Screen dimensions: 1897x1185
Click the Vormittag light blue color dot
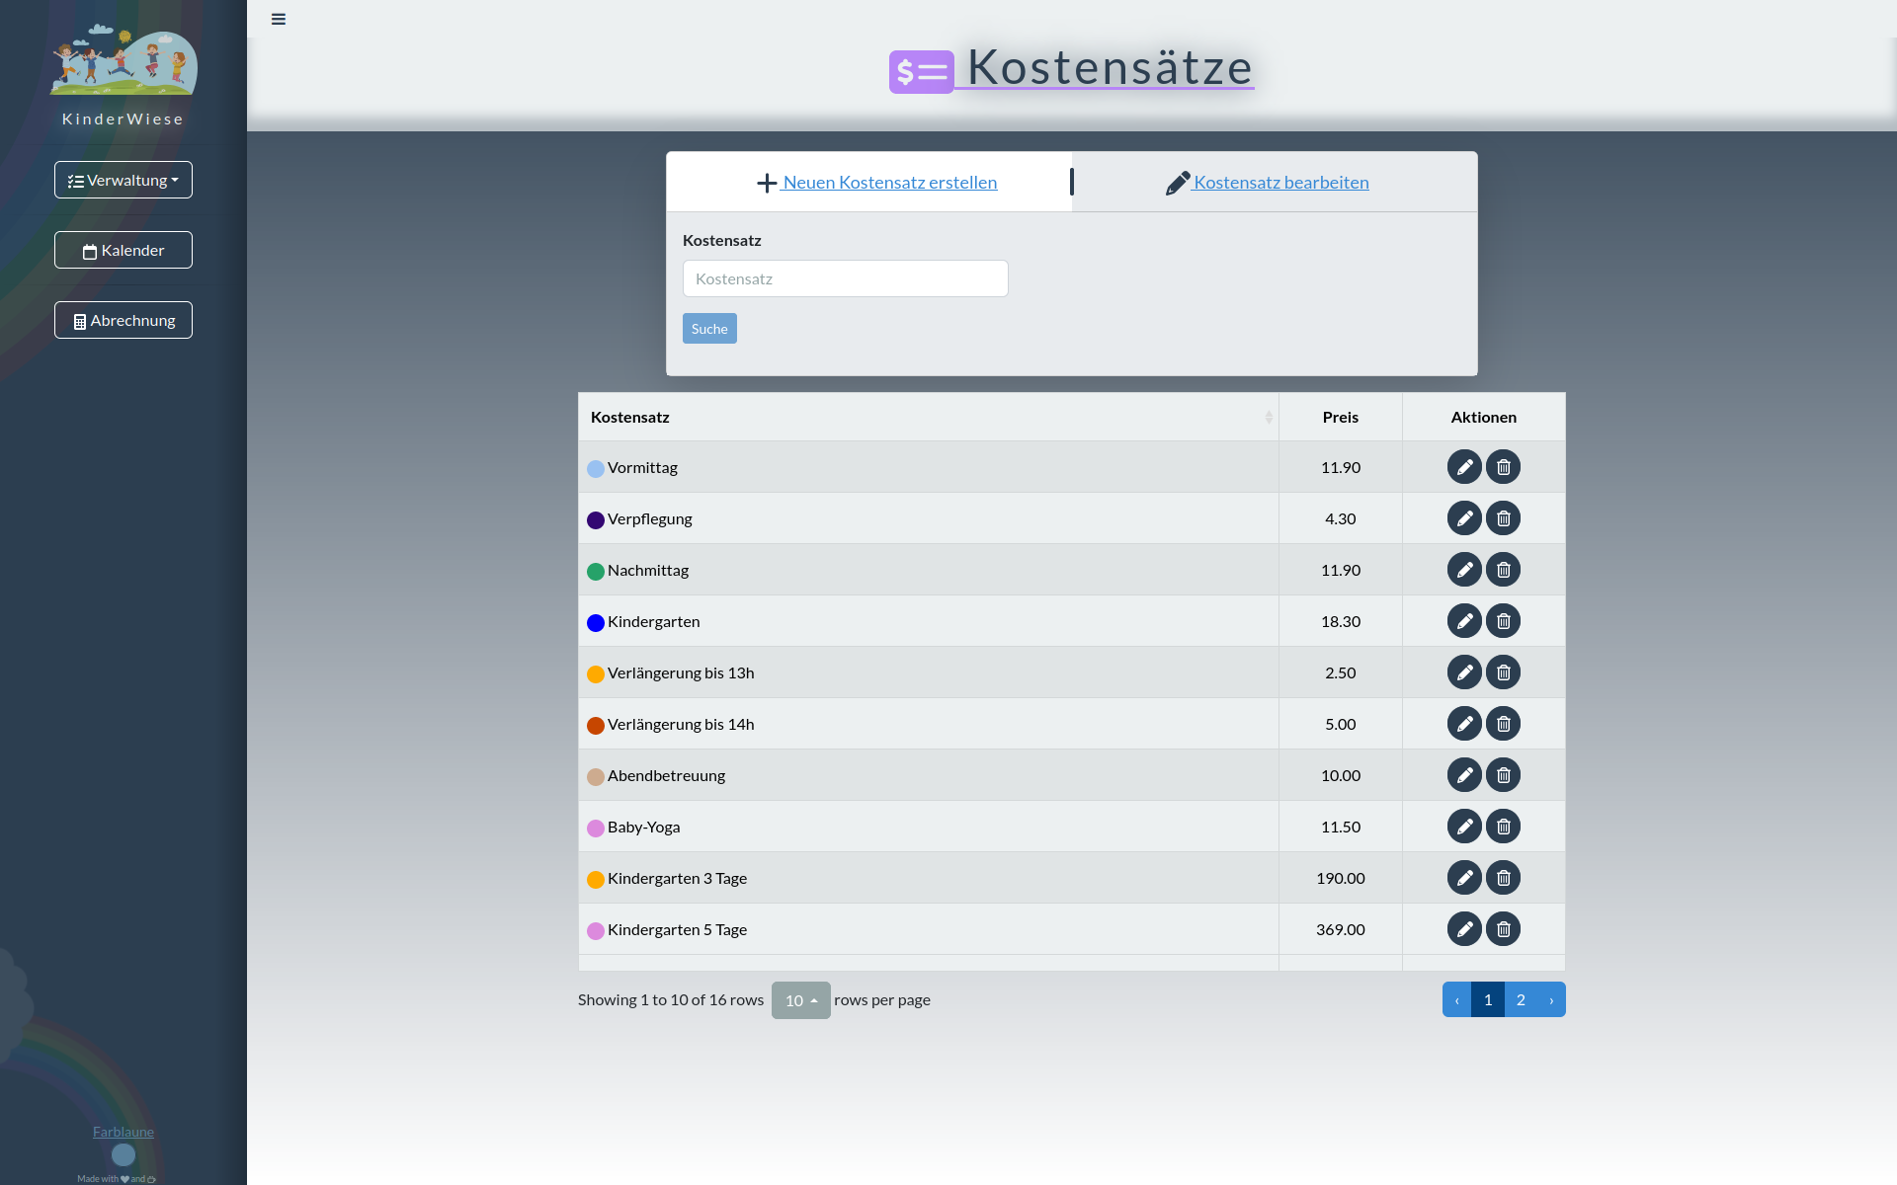(x=596, y=469)
